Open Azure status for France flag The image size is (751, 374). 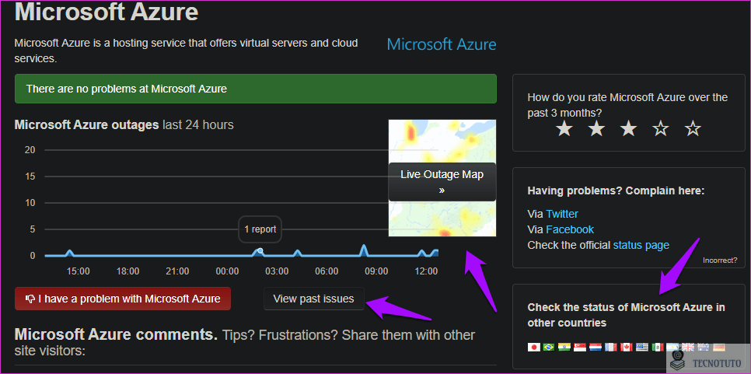click(x=611, y=348)
